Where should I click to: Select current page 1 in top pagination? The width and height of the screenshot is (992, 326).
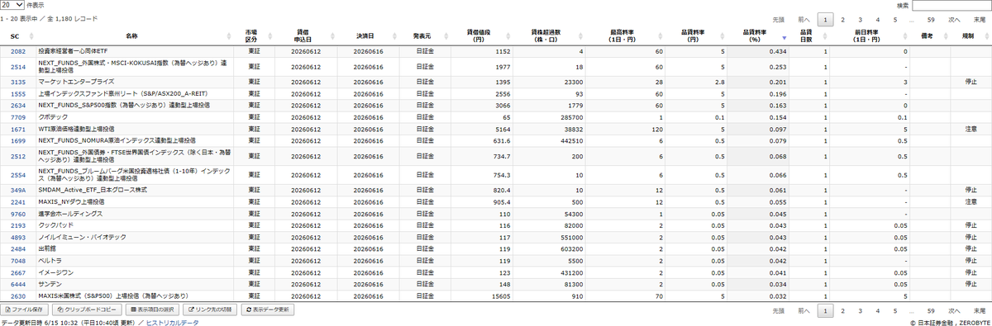(825, 19)
